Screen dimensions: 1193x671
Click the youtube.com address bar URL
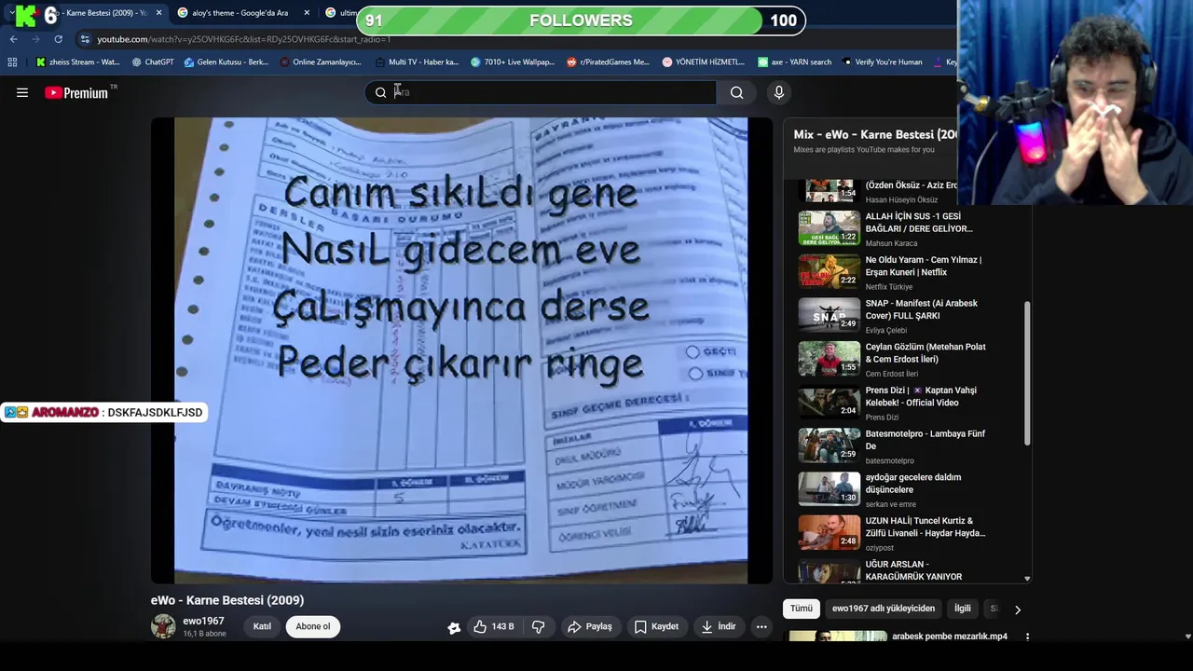(243, 39)
